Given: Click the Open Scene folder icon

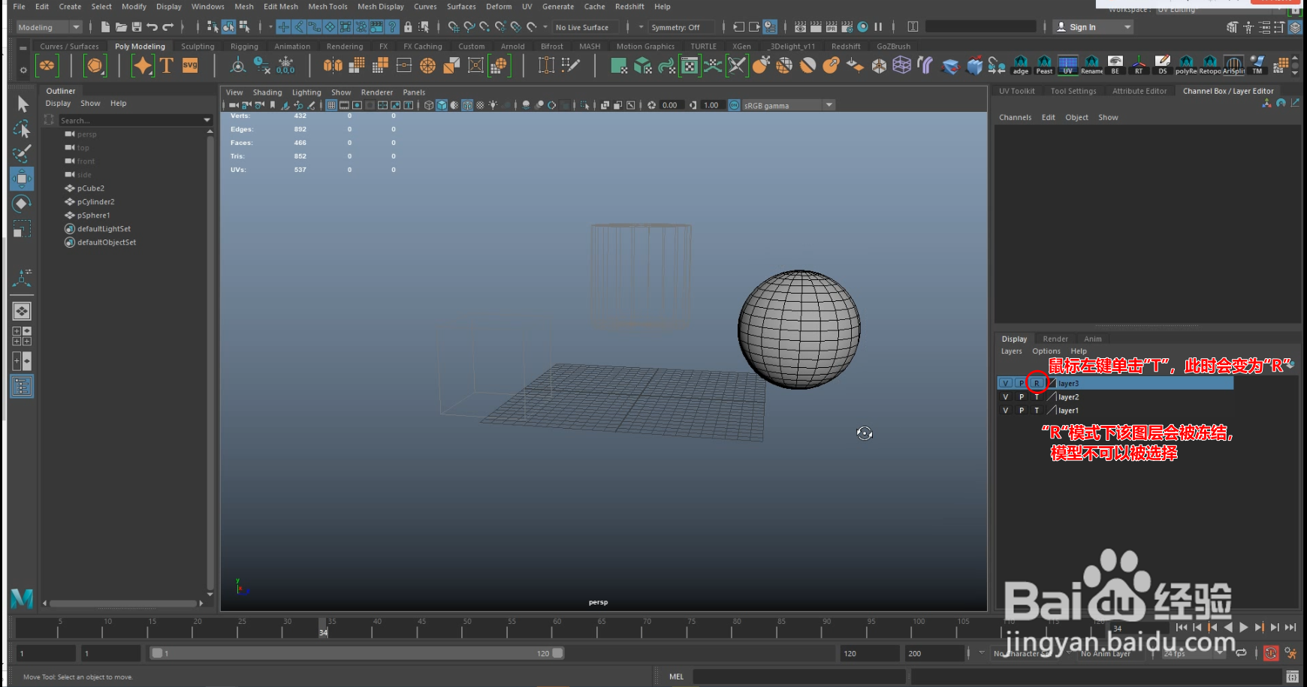Looking at the screenshot, I should (x=121, y=27).
